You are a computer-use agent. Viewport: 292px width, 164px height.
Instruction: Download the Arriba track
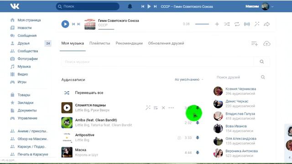tap(198, 123)
